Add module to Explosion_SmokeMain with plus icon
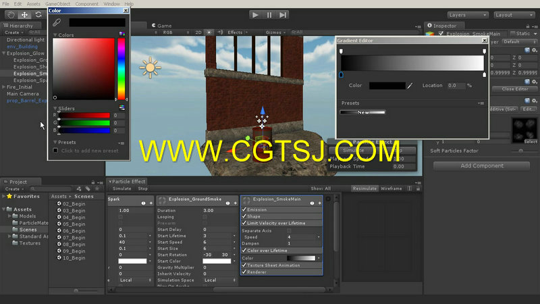This screenshot has height=304, width=540. tap(319, 203)
